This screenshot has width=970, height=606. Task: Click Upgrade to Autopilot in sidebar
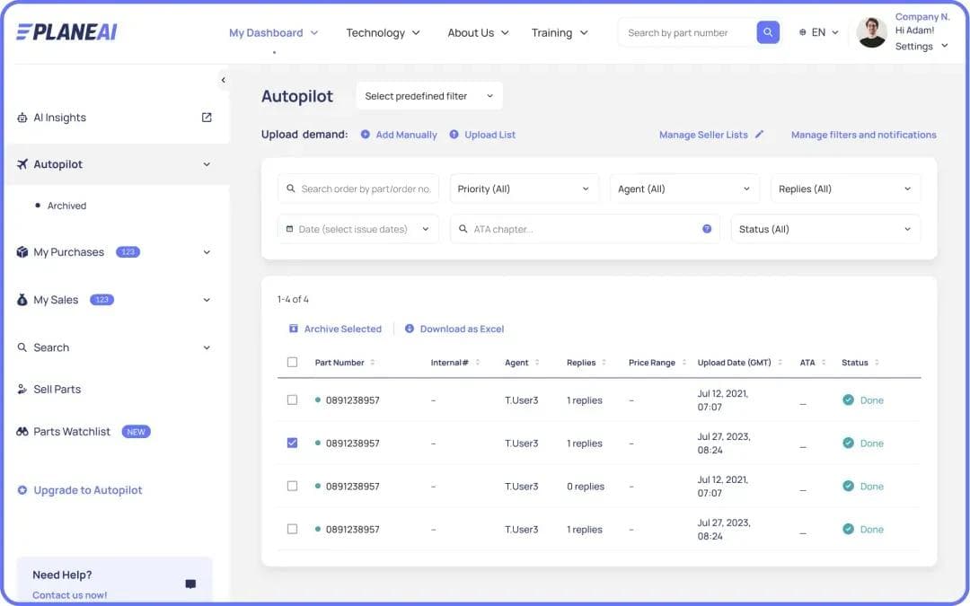(x=87, y=490)
